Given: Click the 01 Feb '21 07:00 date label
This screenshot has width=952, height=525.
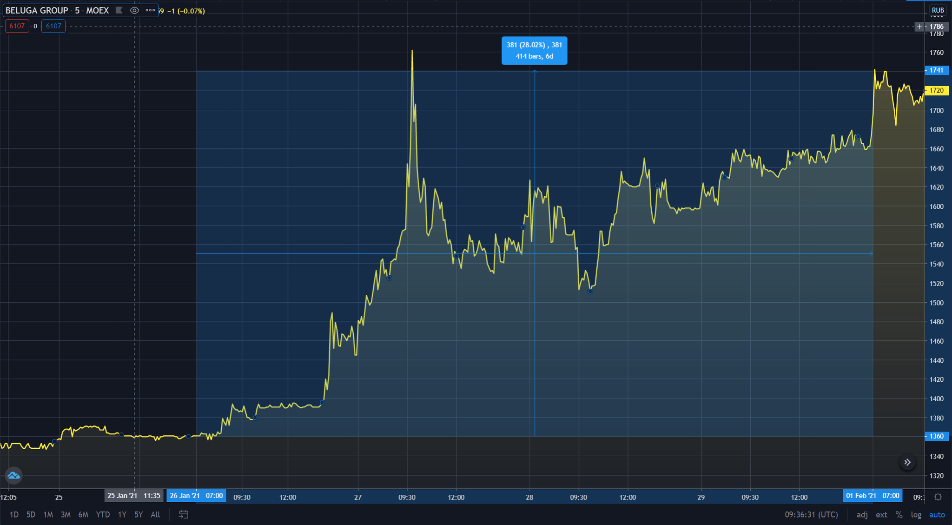Looking at the screenshot, I should pos(873,496).
